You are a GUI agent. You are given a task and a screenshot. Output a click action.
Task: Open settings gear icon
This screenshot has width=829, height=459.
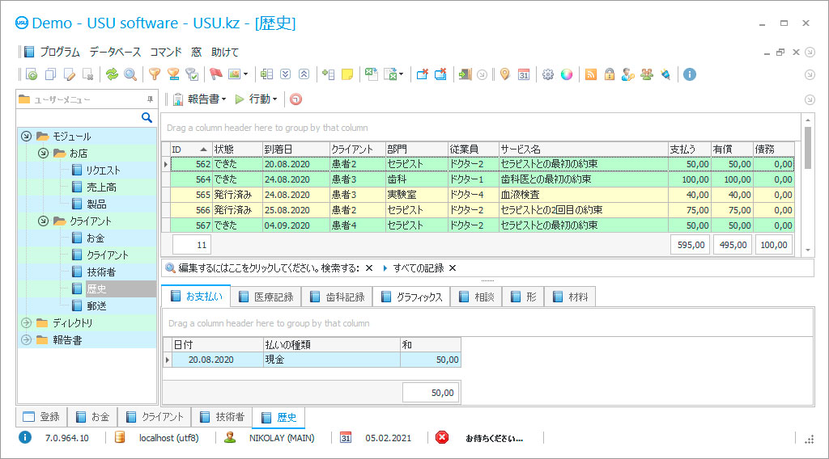(x=548, y=74)
